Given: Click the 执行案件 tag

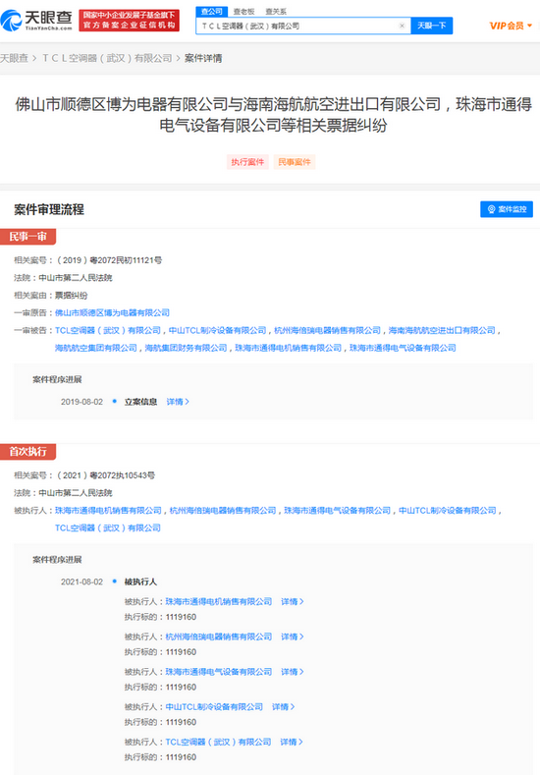Looking at the screenshot, I should click(x=247, y=162).
